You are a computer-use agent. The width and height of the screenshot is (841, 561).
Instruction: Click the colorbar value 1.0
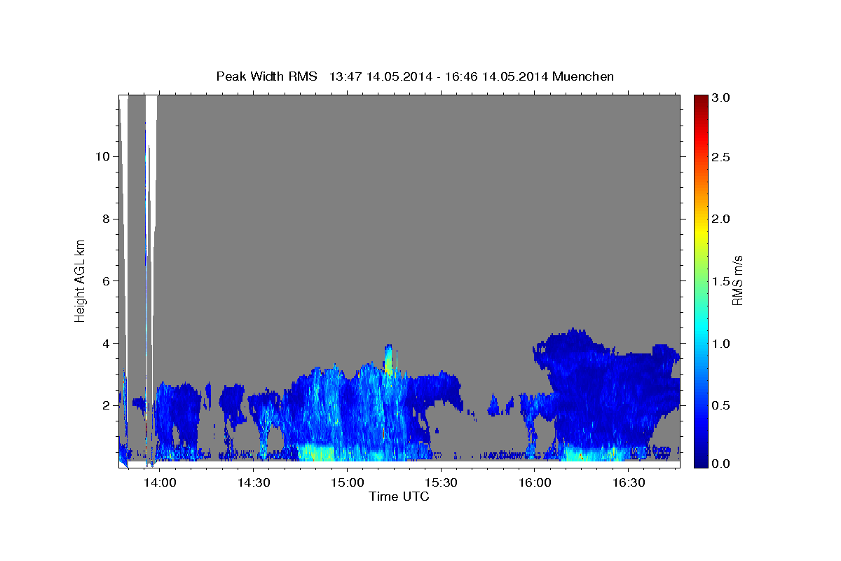721,344
